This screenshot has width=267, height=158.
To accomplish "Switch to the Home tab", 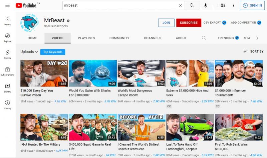I will click(x=32, y=38).
